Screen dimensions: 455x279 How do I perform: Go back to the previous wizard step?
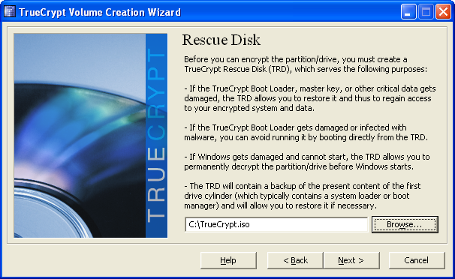(x=295, y=260)
